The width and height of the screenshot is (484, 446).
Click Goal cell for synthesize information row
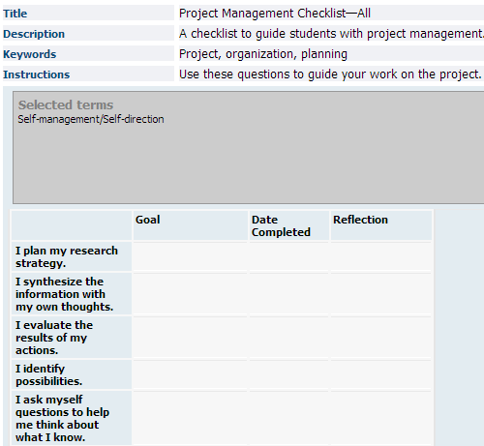(x=190, y=294)
